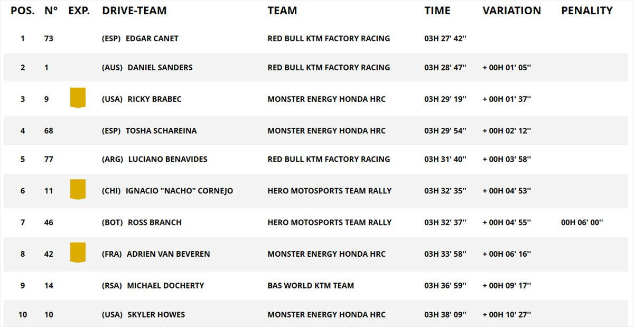Select Michael Docherty's name

click(165, 286)
